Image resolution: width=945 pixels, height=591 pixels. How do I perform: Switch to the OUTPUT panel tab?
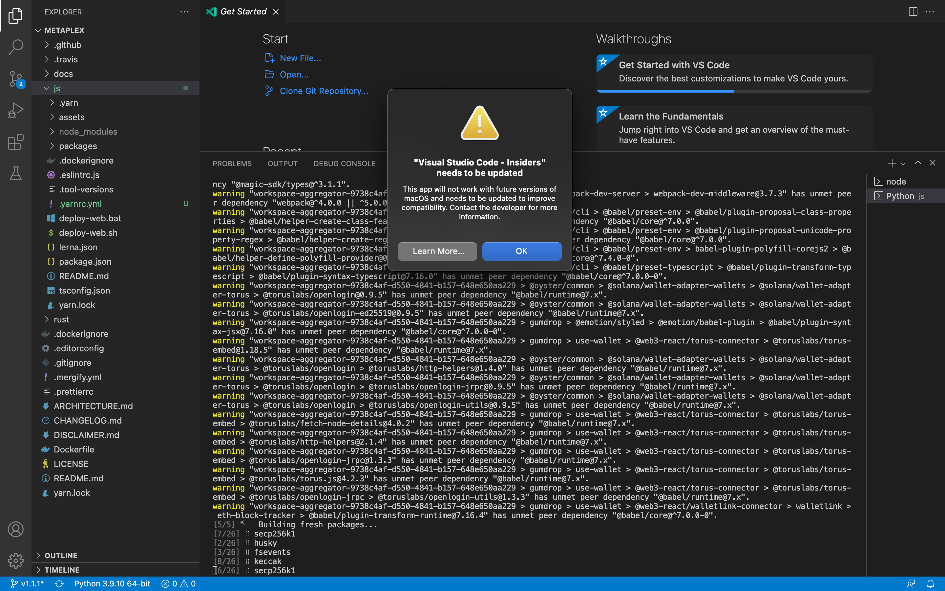(x=282, y=164)
